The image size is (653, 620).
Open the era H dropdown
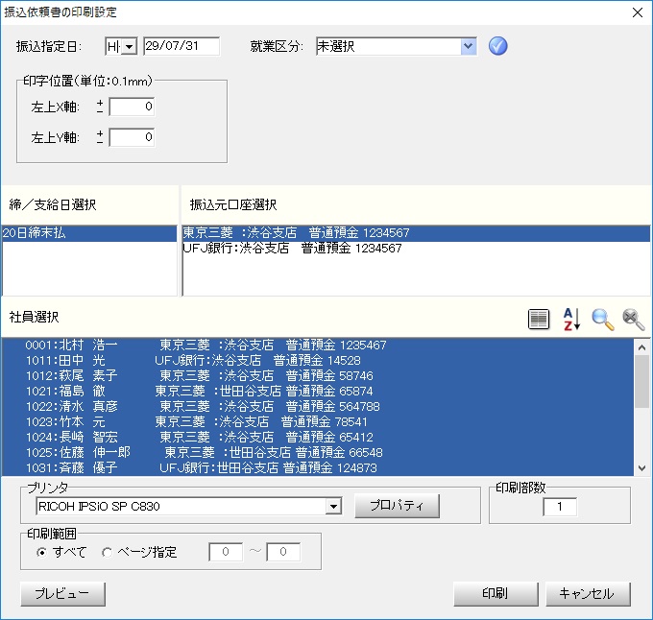[x=130, y=46]
